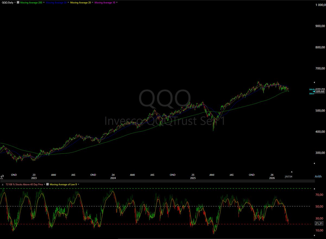Image resolution: width=326 pixels, height=239 pixels.
Task: Expand Moving Average 10 dropdown arrow
Action: 117,2
